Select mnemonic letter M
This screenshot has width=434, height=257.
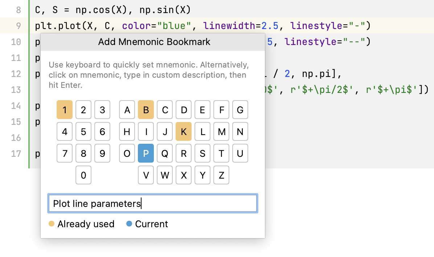221,131
